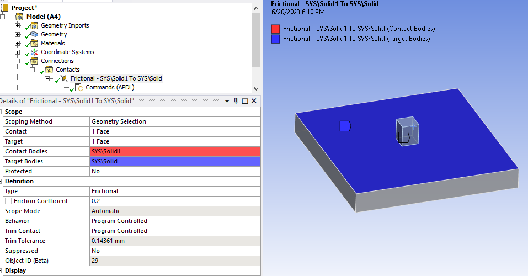The image size is (528, 276).
Task: Collapse the Contacts folder node
Action: [x=32, y=70]
